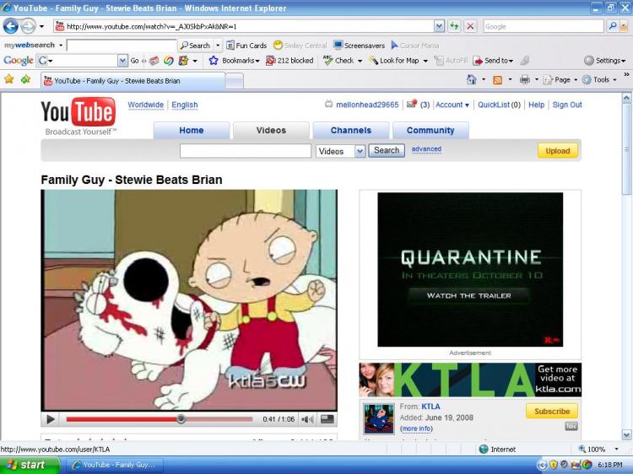
Task: Click the yellow Upload button
Action: point(558,151)
